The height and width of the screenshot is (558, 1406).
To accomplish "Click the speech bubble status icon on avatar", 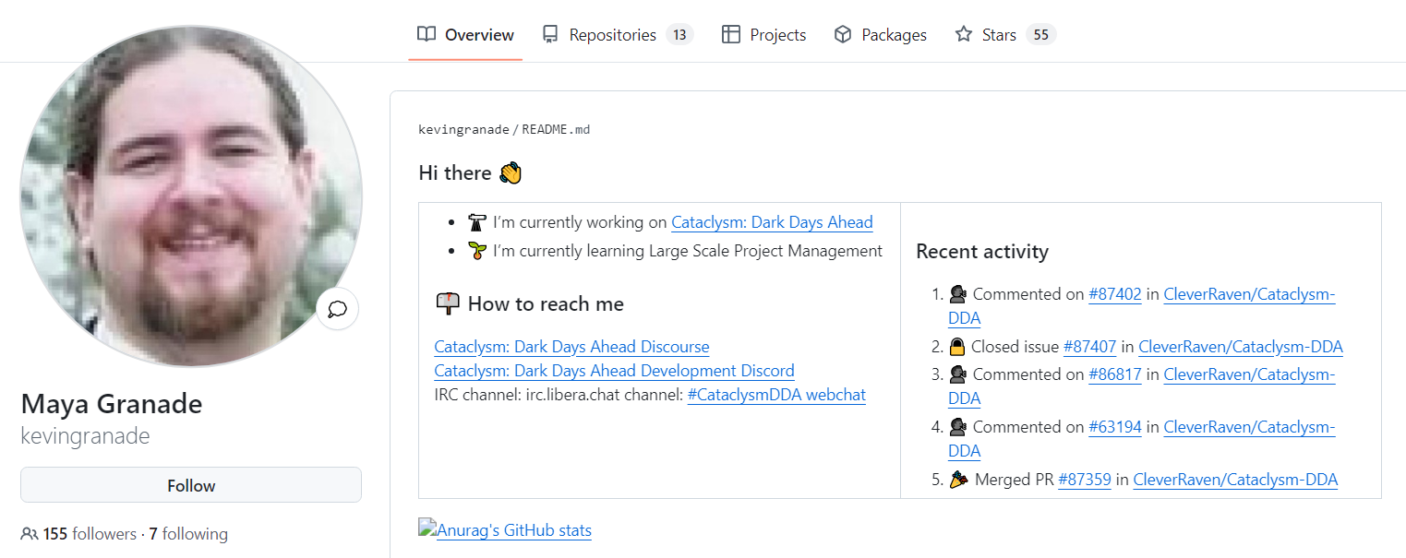I will tap(337, 309).
